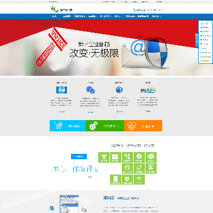Click the blue phone number text in the header

coord(148,9)
